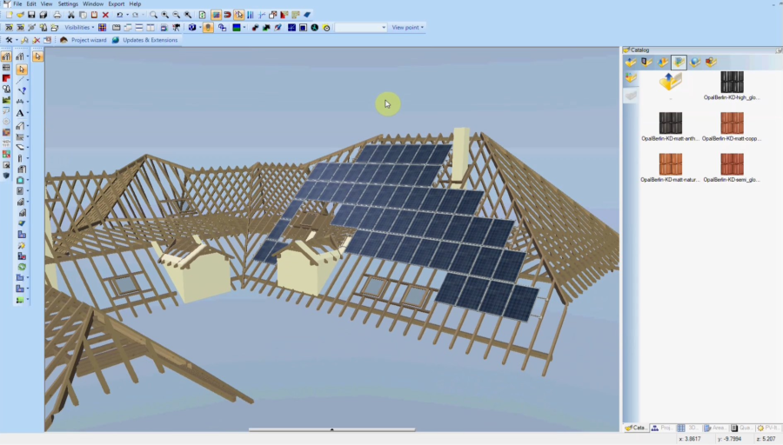Click the Save icon in the toolbar
783x445 pixels.
pos(31,15)
